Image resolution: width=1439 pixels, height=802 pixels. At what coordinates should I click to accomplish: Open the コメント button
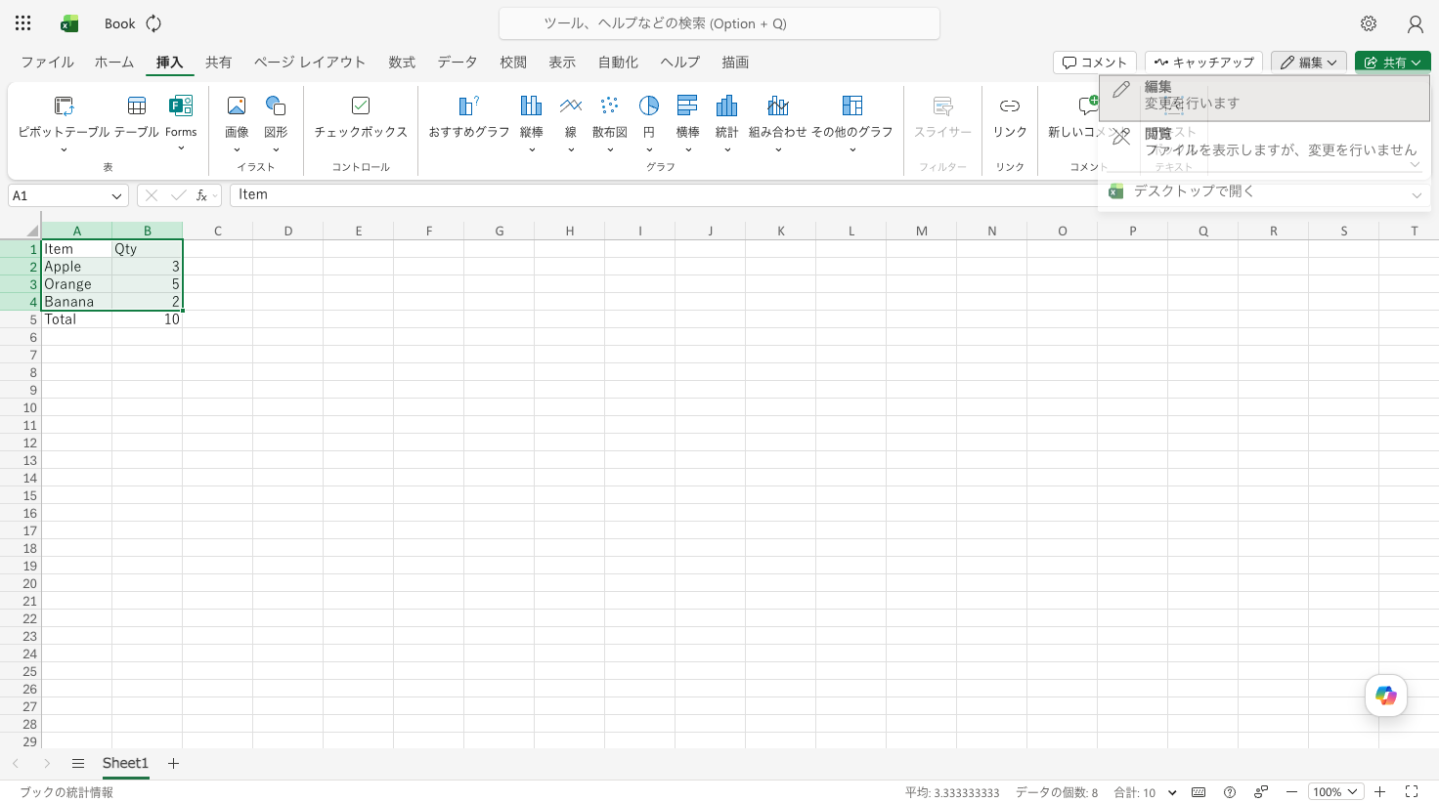[x=1095, y=62]
